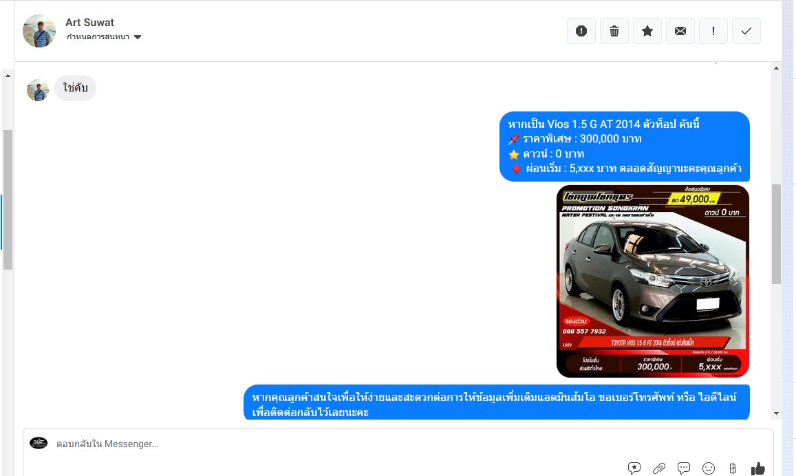Image resolution: width=796 pixels, height=476 pixels.
Task: Select the Vios 1.5 G AT 2014 message bubble
Action: [x=625, y=146]
